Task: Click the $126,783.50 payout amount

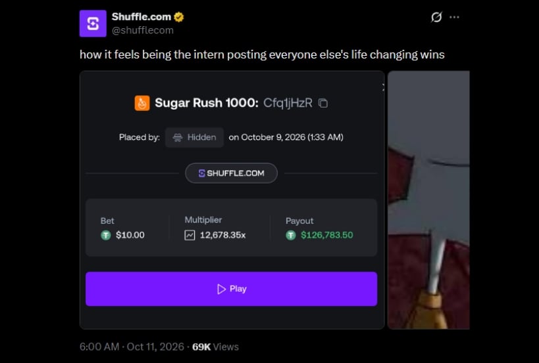Action: tap(327, 235)
